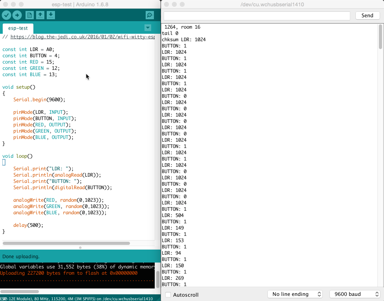This screenshot has height=301, width=384.
Task: Click the console output vertical scrollbar
Action: click(158, 279)
